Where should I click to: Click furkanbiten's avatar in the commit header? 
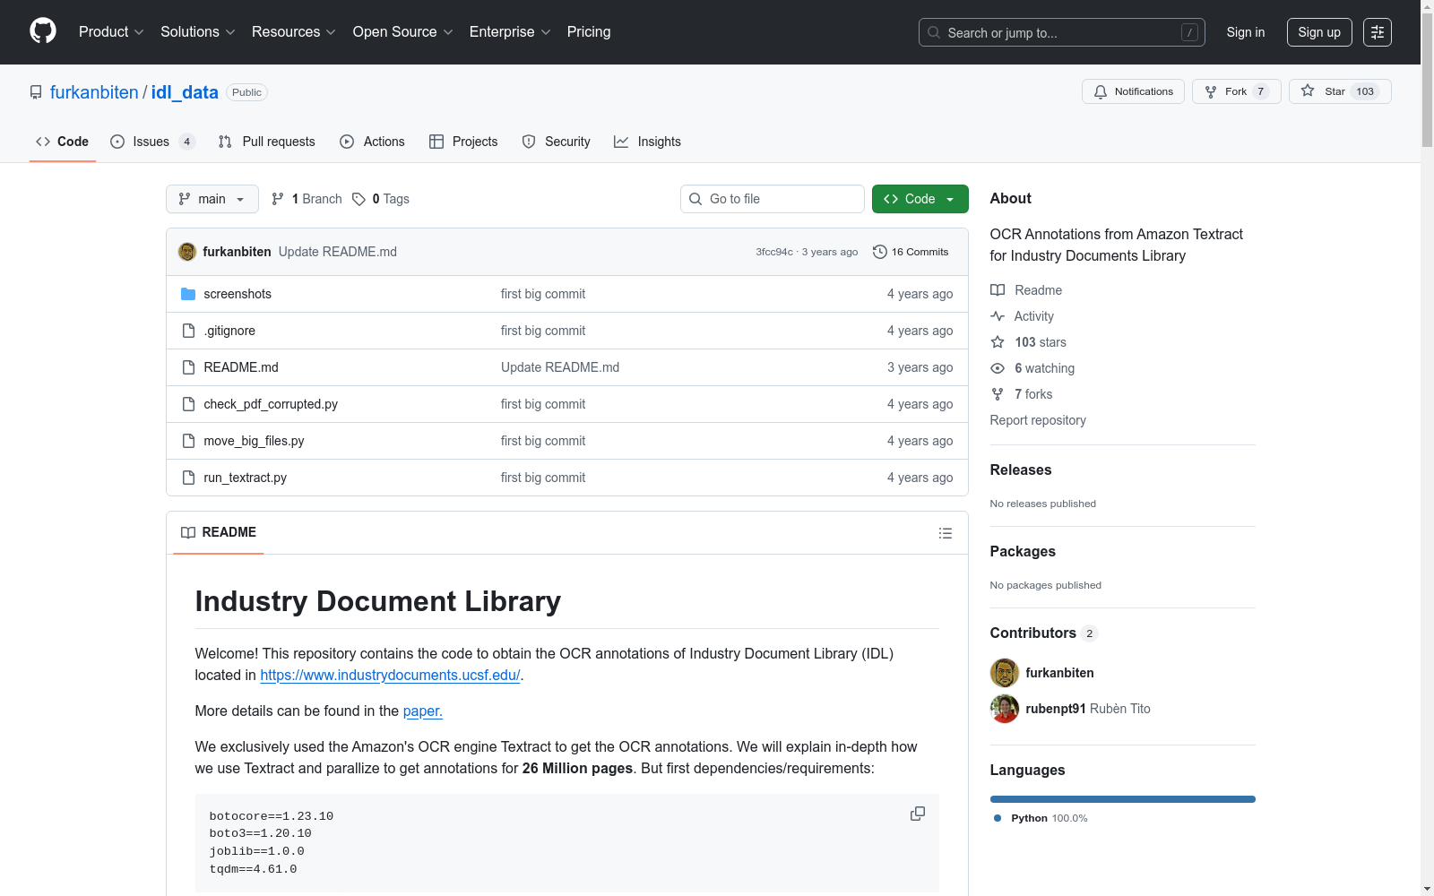(x=187, y=252)
